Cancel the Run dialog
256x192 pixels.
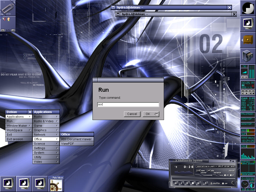tap(132, 114)
